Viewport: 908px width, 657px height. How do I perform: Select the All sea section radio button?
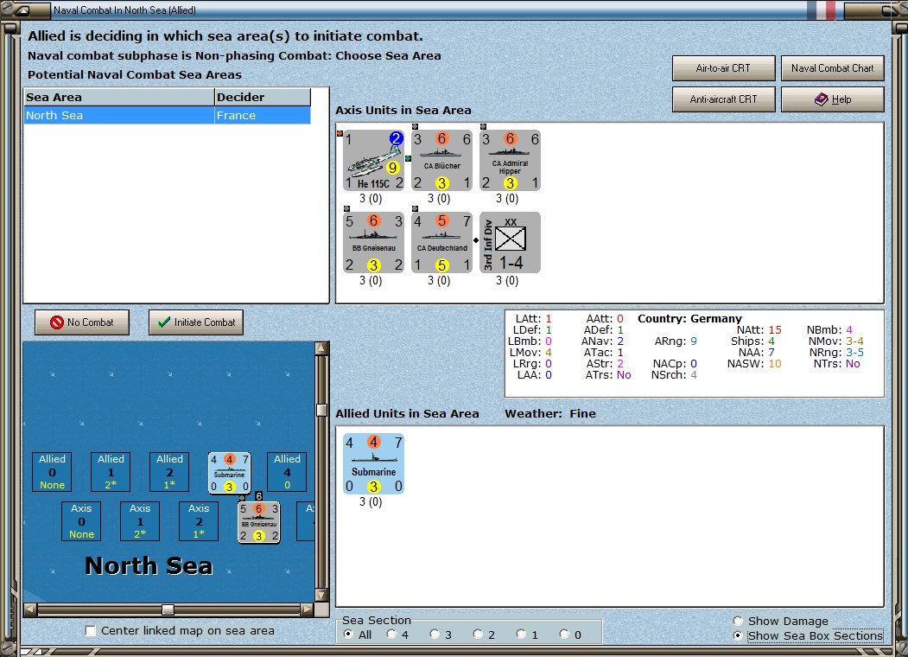tap(348, 635)
